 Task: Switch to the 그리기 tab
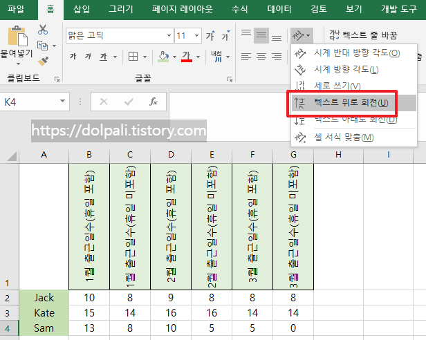120,9
